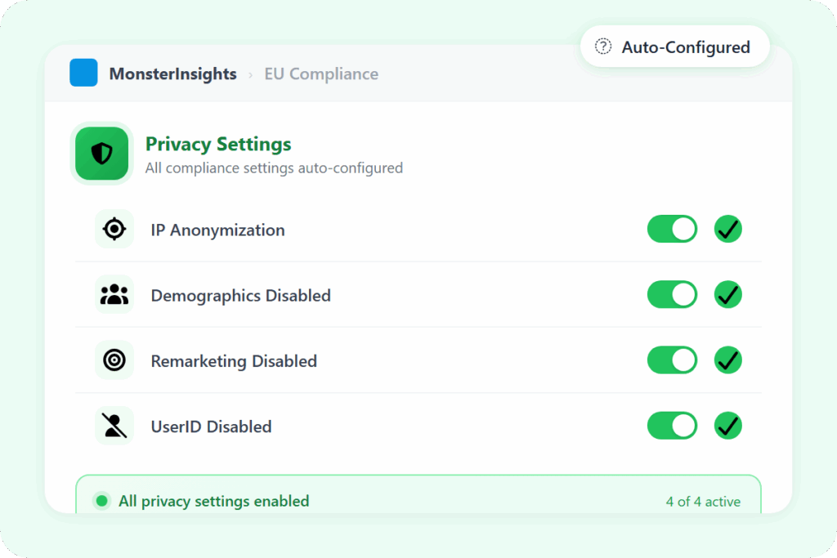
Task: Click the blue MonsterInsights logo square
Action: tap(83, 74)
